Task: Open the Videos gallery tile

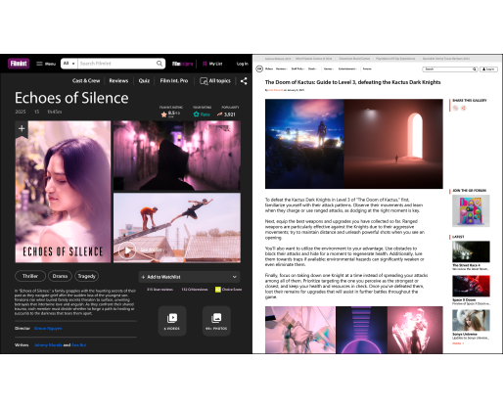Action: (172, 321)
